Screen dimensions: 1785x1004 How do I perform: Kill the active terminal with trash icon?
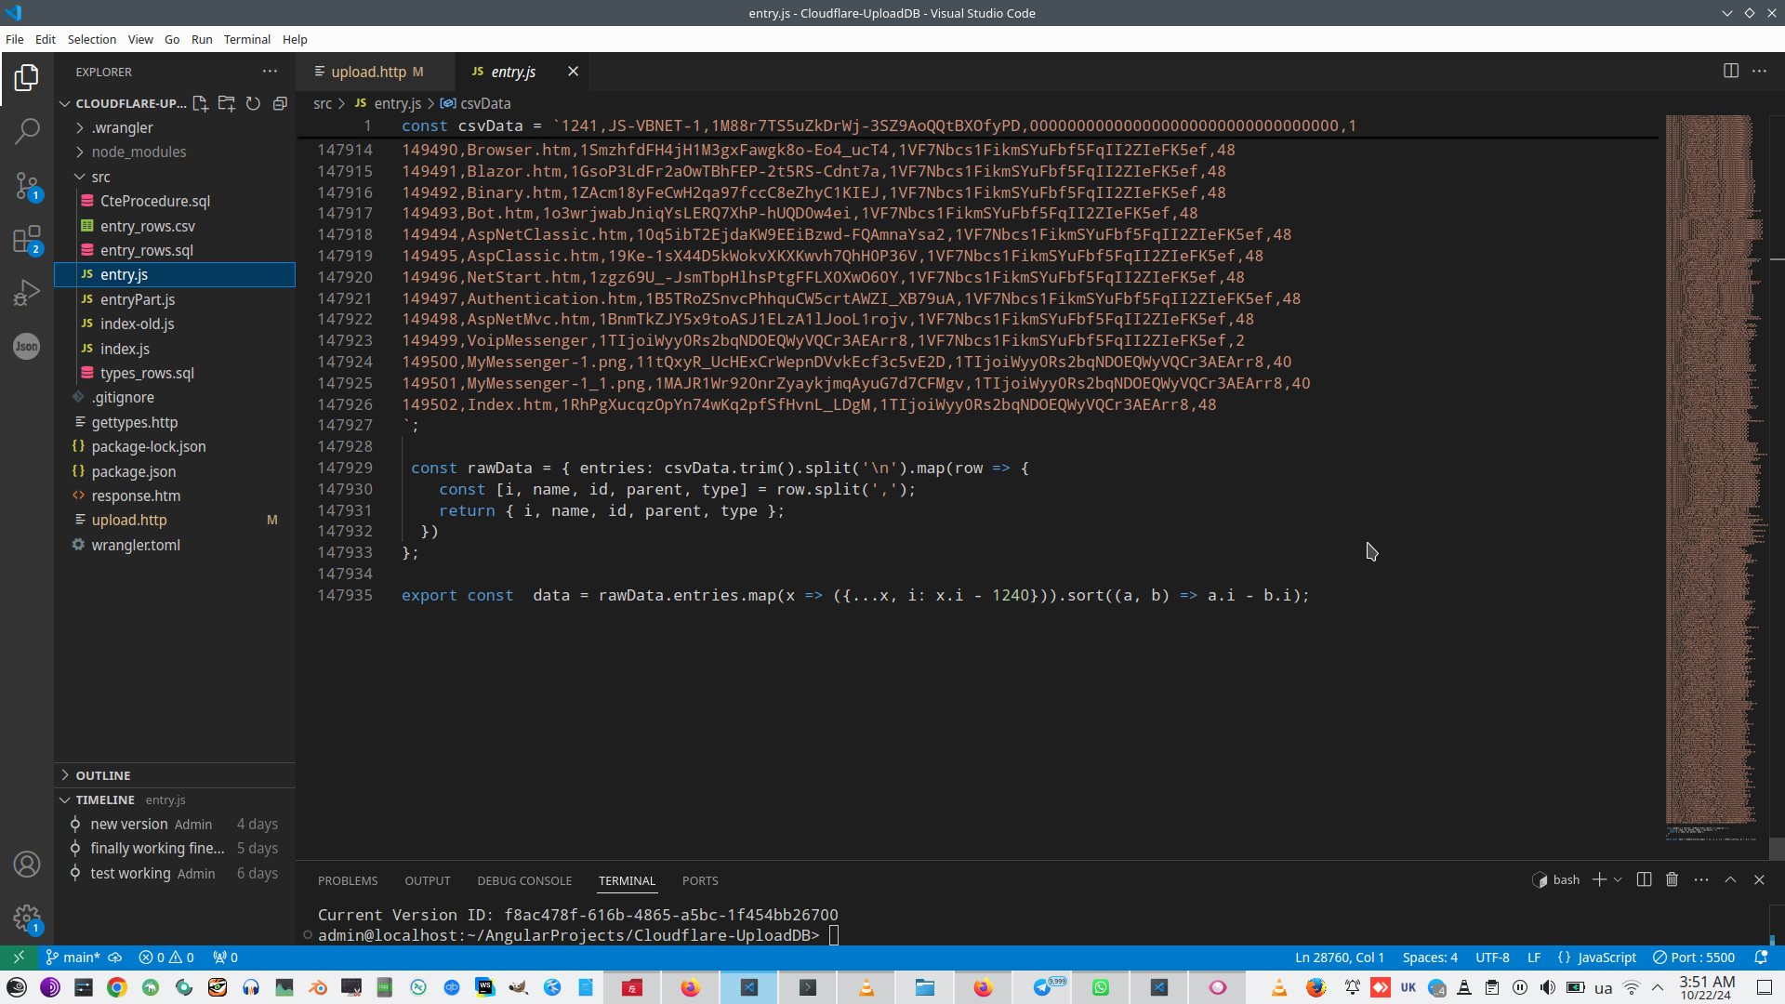[1671, 879]
